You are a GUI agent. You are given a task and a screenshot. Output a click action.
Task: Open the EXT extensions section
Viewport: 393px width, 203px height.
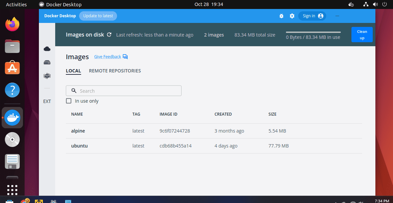[47, 101]
